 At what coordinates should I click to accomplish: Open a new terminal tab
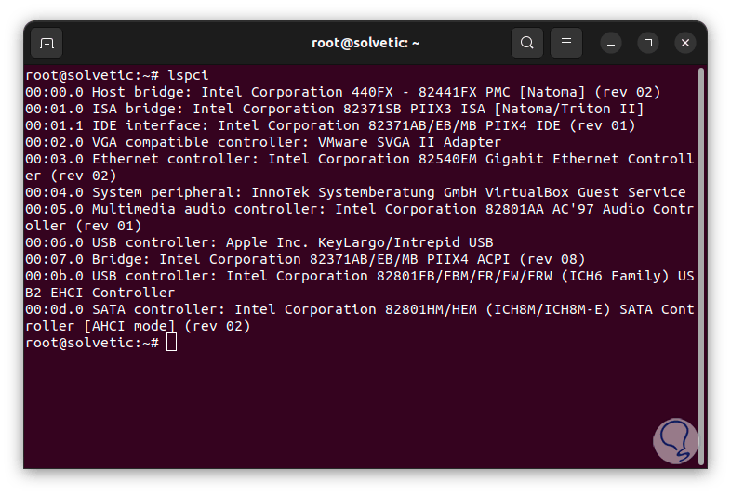47,43
